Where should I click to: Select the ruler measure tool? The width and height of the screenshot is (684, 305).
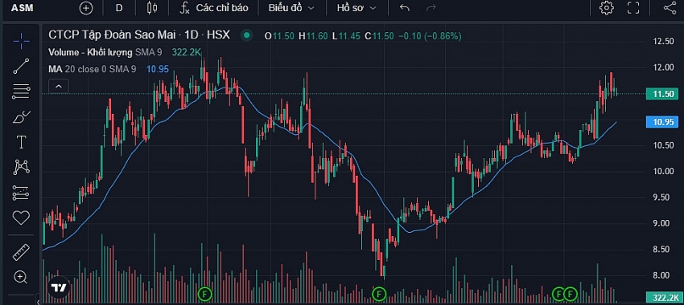point(21,252)
